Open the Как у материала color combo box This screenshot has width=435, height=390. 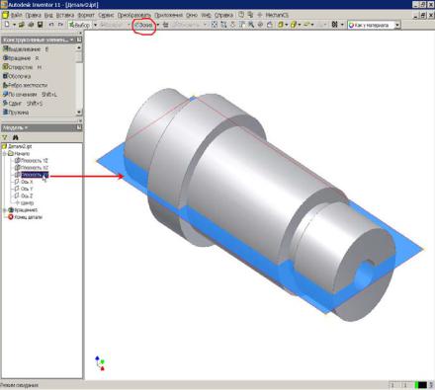click(x=374, y=25)
